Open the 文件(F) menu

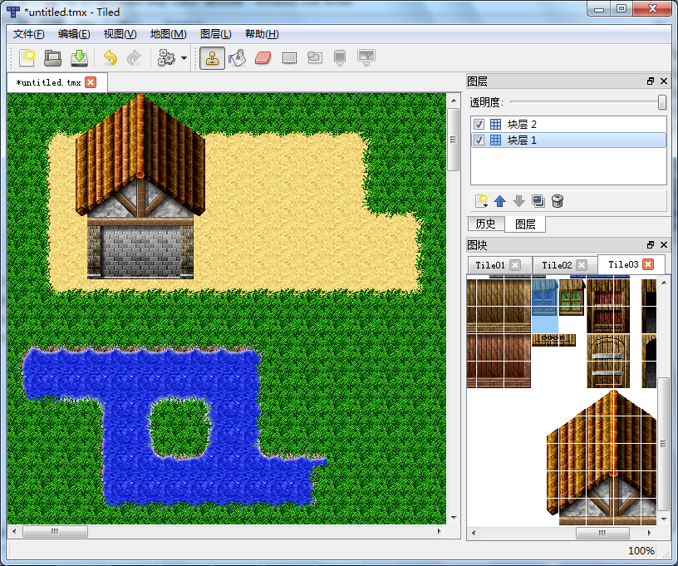tap(28, 34)
